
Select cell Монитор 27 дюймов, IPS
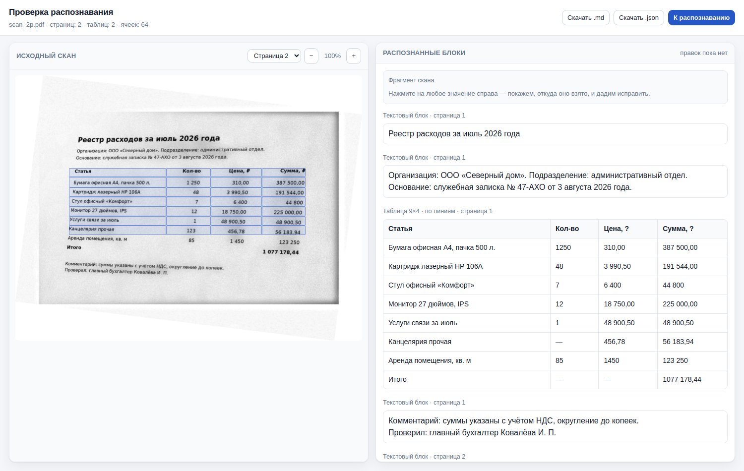point(466,304)
